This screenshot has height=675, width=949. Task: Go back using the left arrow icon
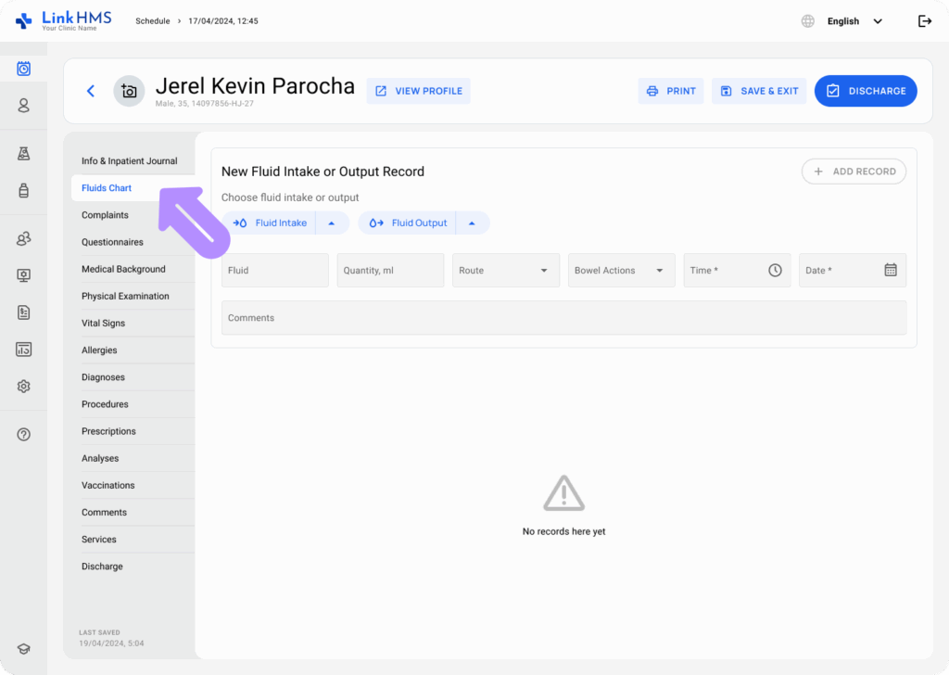tap(91, 91)
